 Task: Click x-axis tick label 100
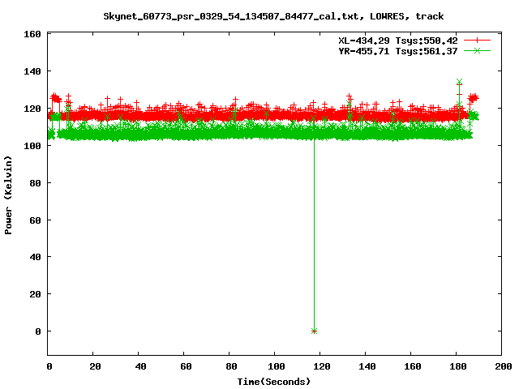[x=276, y=366]
